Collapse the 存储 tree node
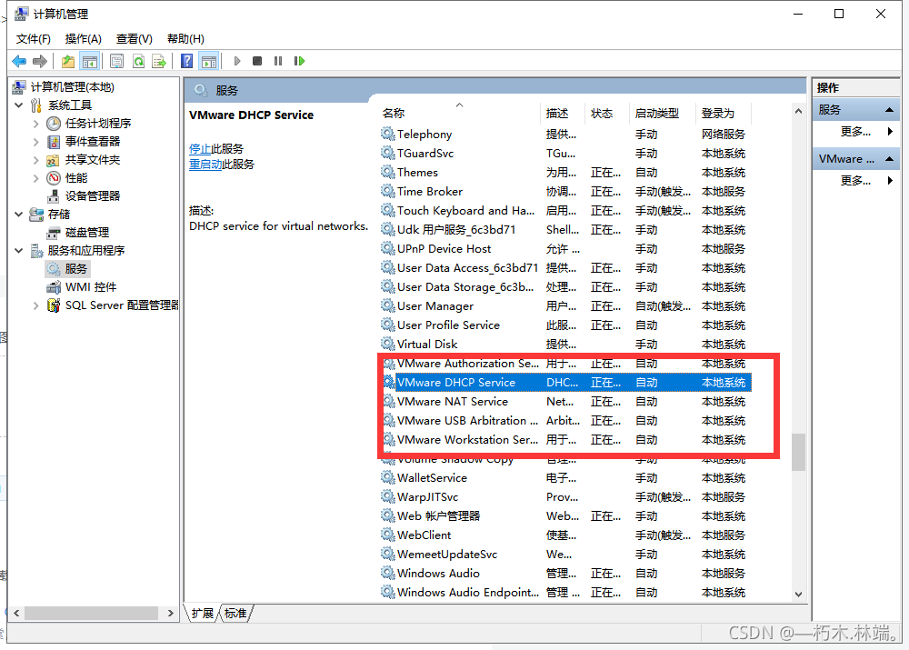Screen dimensions: 909x650 [18, 214]
